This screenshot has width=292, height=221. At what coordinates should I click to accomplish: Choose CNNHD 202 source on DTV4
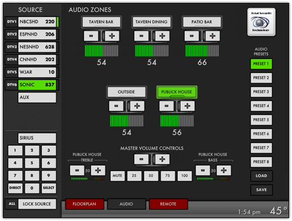tap(37, 60)
